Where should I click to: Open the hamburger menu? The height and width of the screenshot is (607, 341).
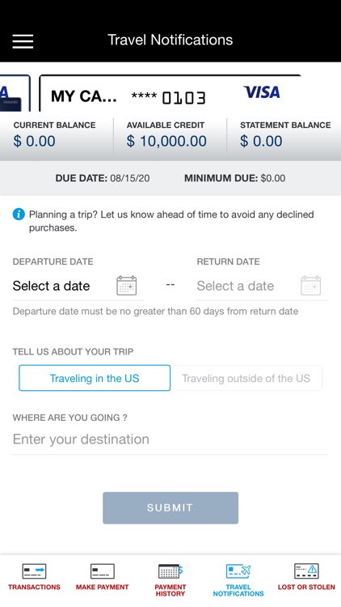point(23,41)
